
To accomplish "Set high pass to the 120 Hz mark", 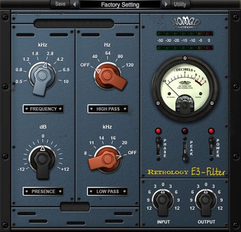I will (x=130, y=65).
